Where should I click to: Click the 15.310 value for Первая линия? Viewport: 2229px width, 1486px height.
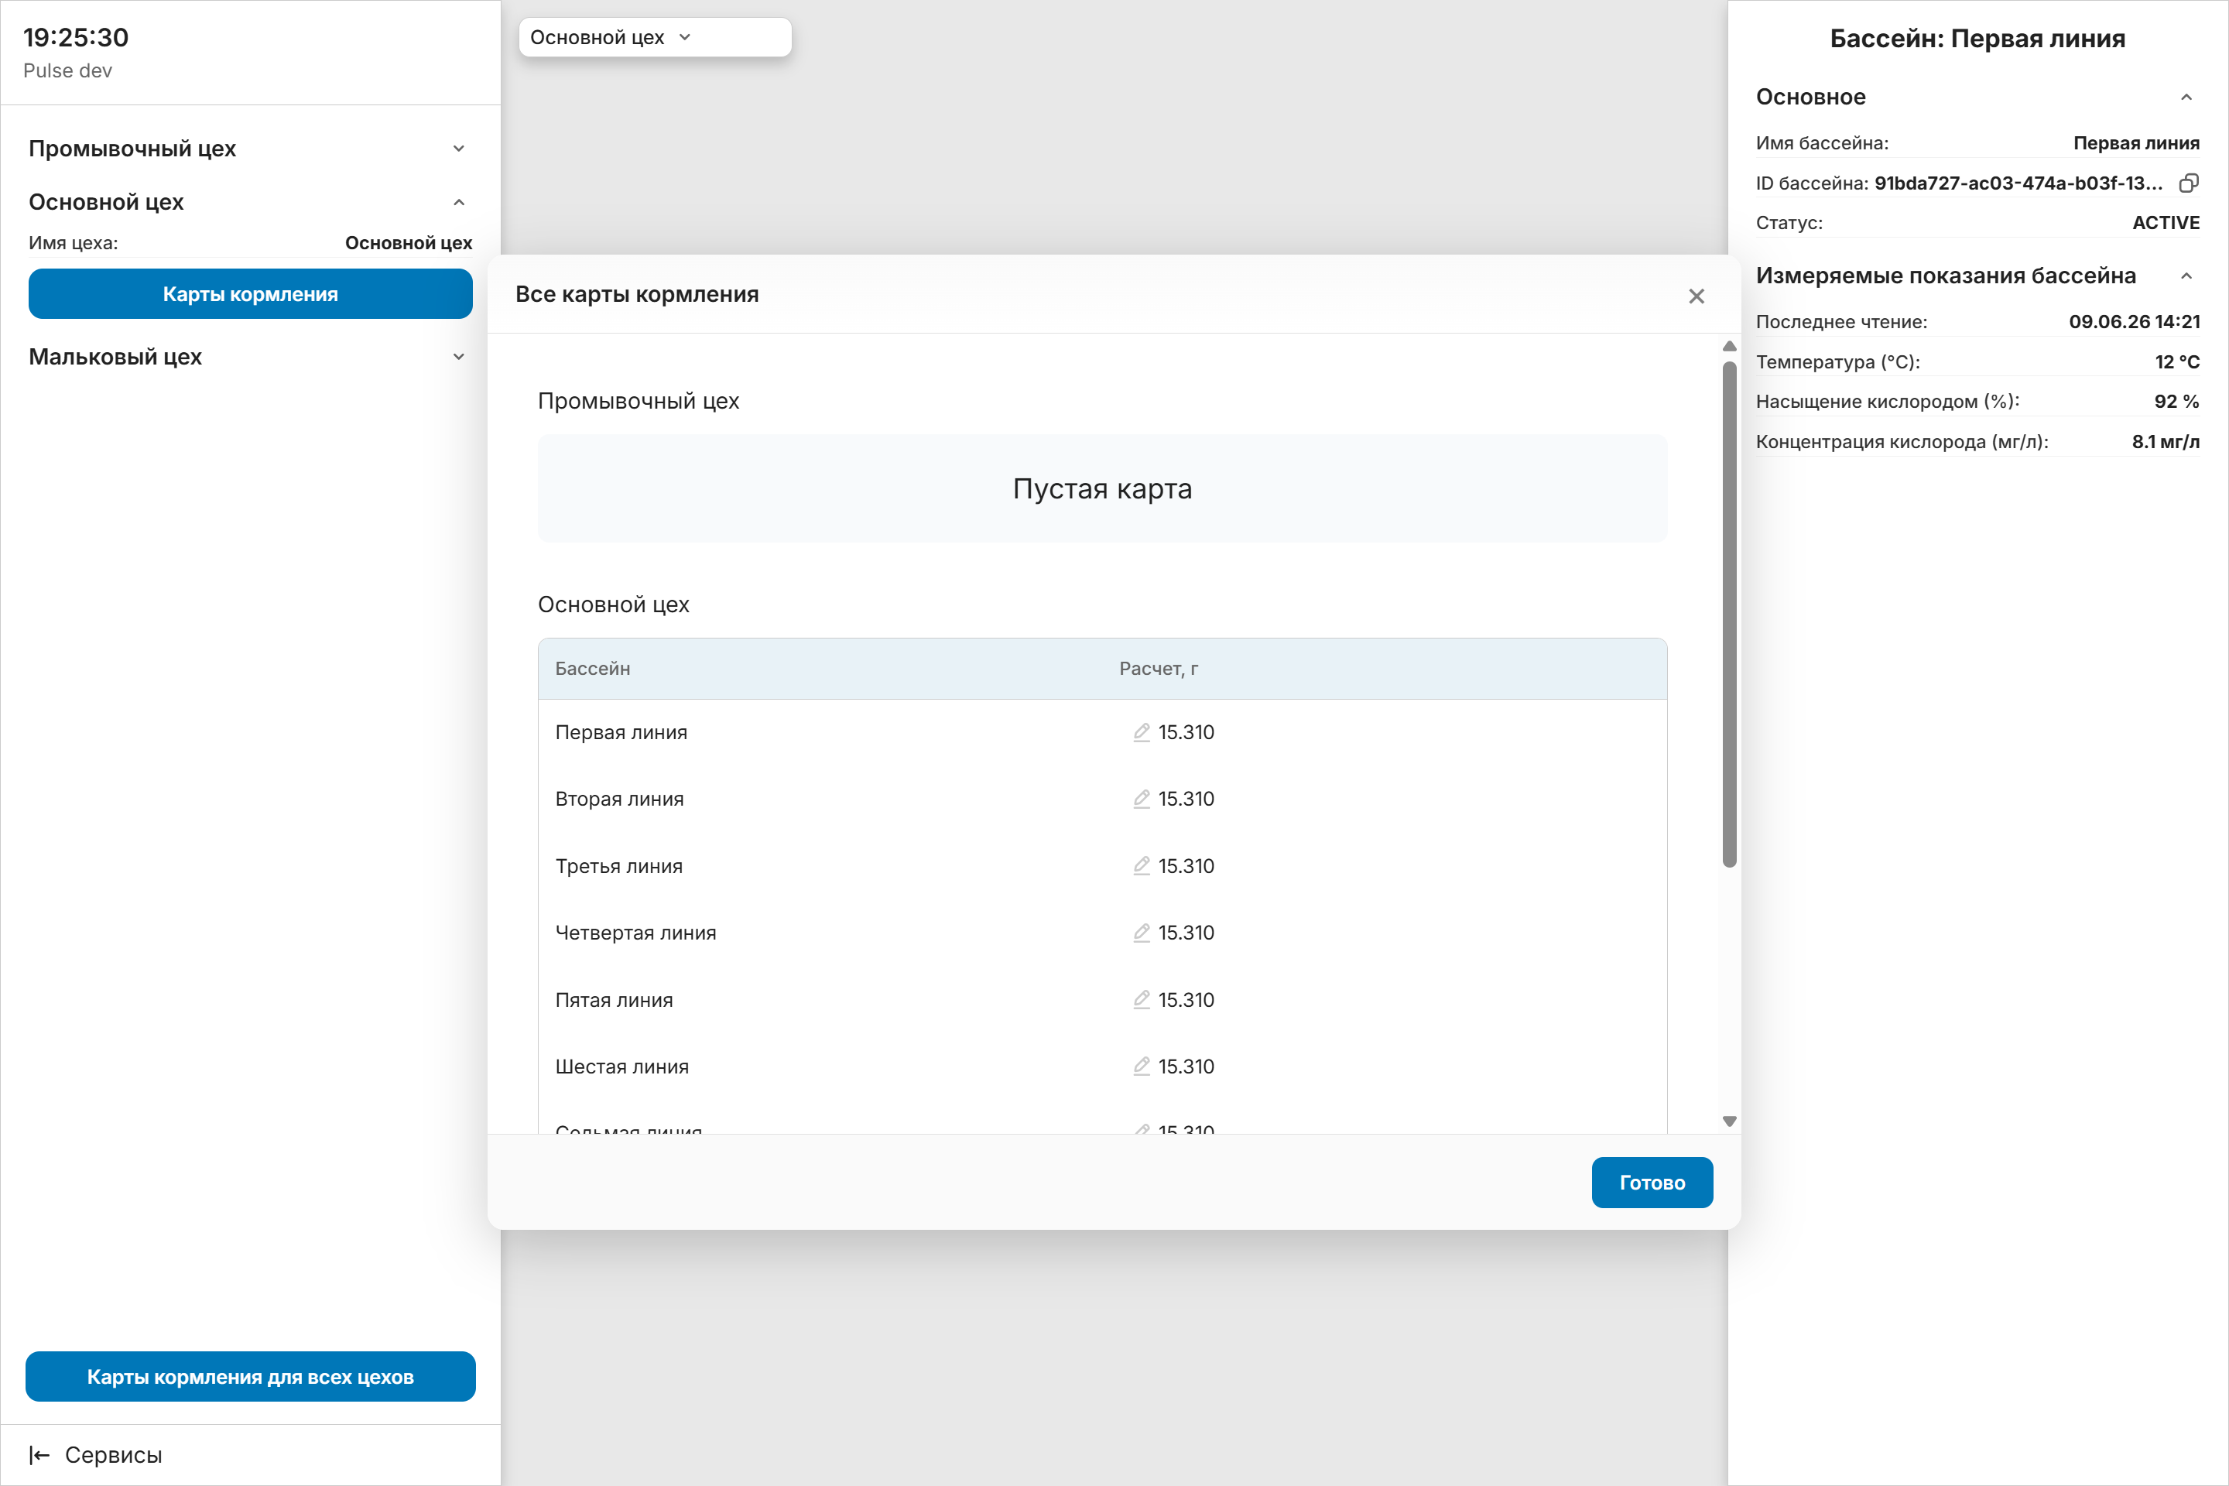[1186, 733]
